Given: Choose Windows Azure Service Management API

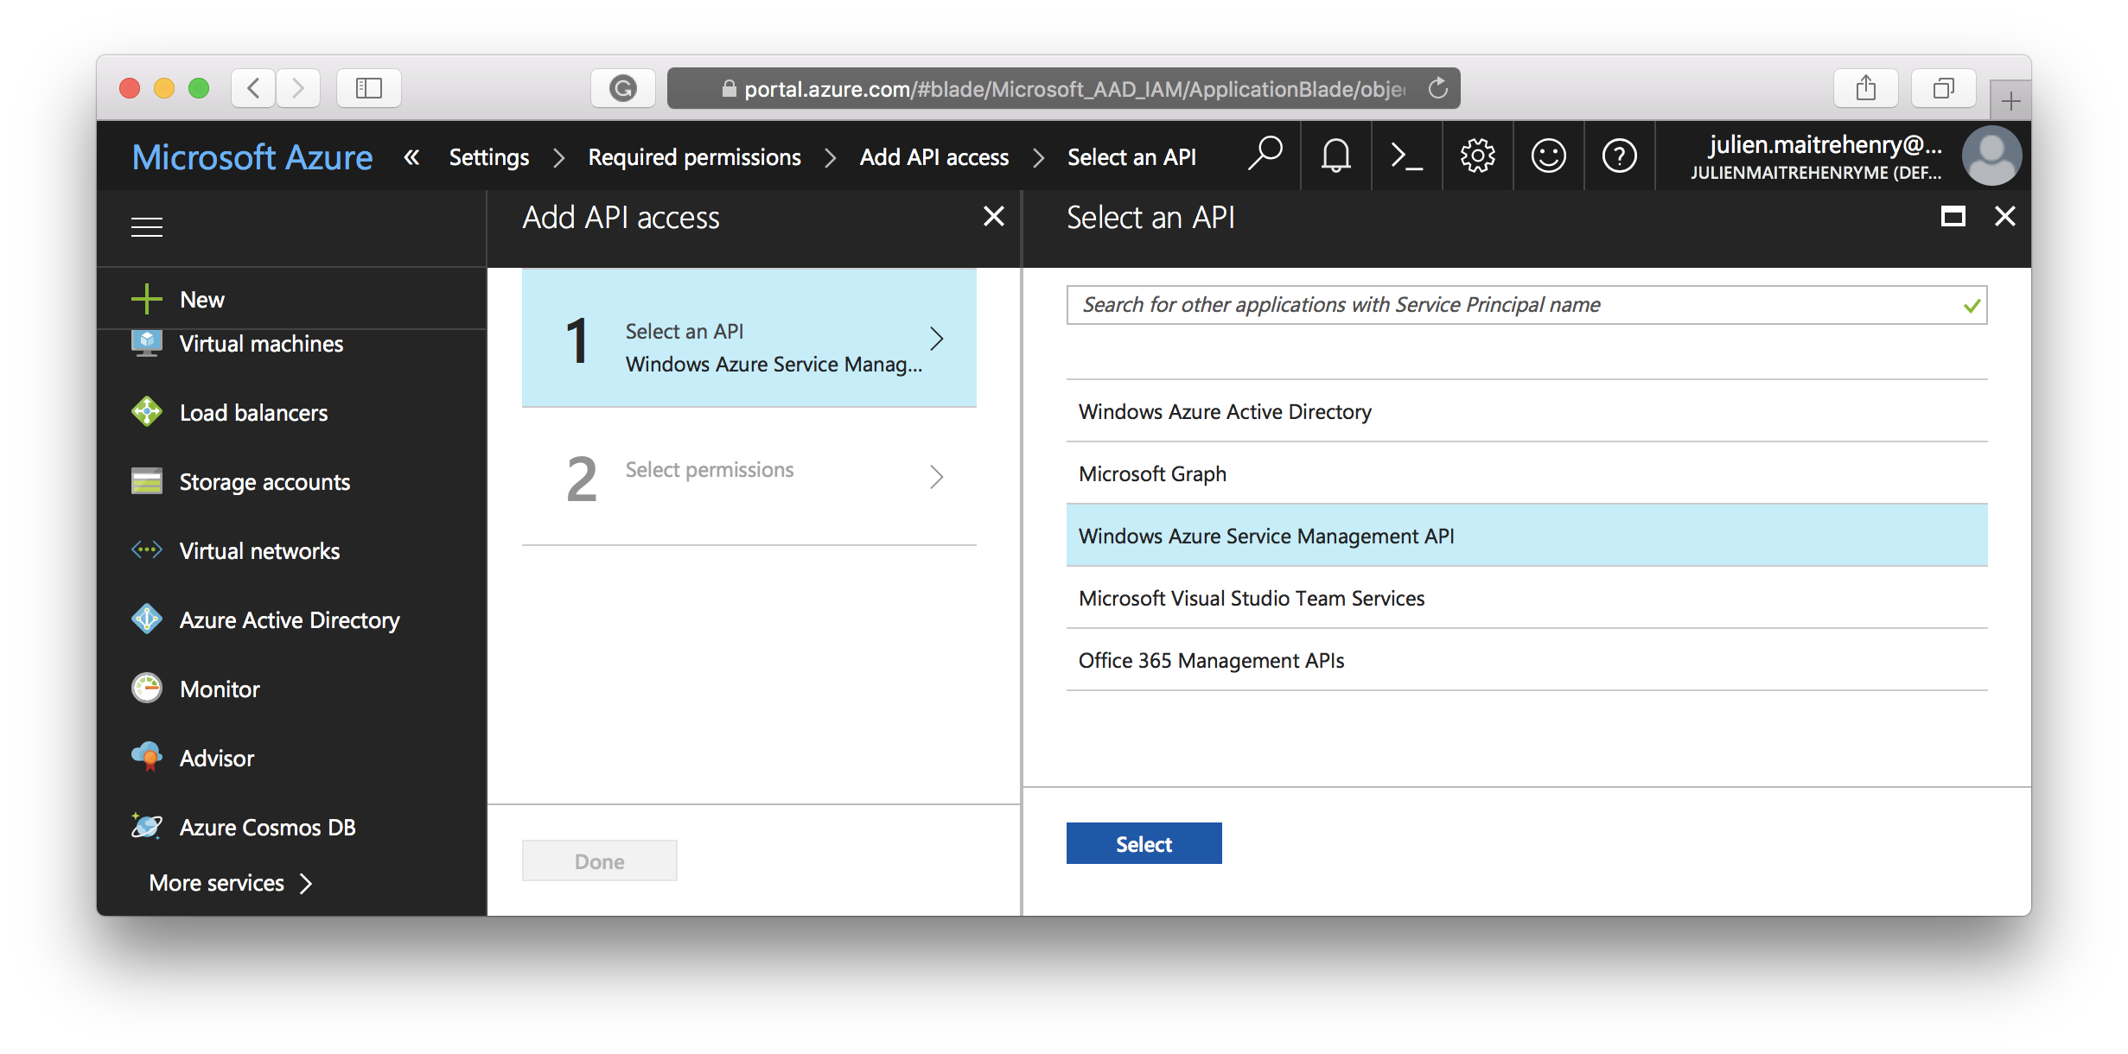Looking at the screenshot, I should 1526,536.
